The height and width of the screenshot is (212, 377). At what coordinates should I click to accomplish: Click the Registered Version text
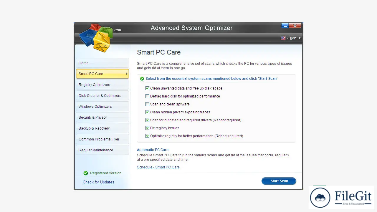coord(105,173)
